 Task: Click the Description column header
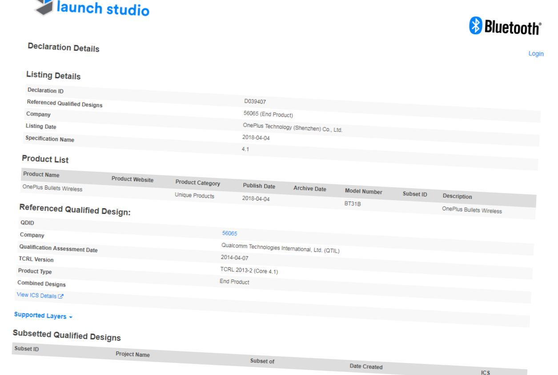coord(457,196)
